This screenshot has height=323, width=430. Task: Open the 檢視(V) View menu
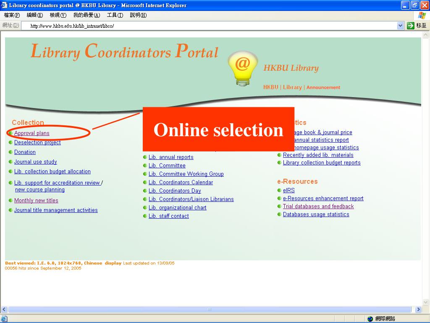[58, 15]
